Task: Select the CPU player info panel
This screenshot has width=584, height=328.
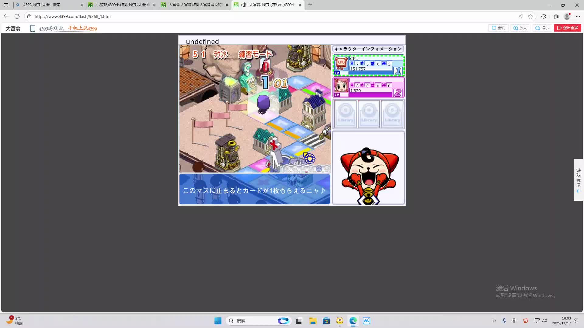Action: [368, 65]
